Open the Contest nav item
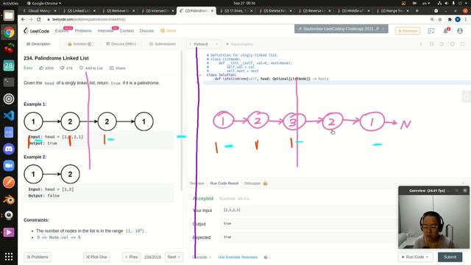Image resolution: width=471 pixels, height=265 pixels. (127, 31)
